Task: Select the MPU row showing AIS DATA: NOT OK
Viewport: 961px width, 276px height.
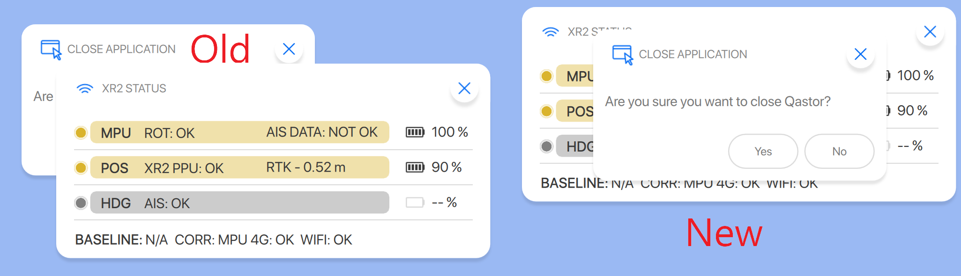Action: [239, 132]
